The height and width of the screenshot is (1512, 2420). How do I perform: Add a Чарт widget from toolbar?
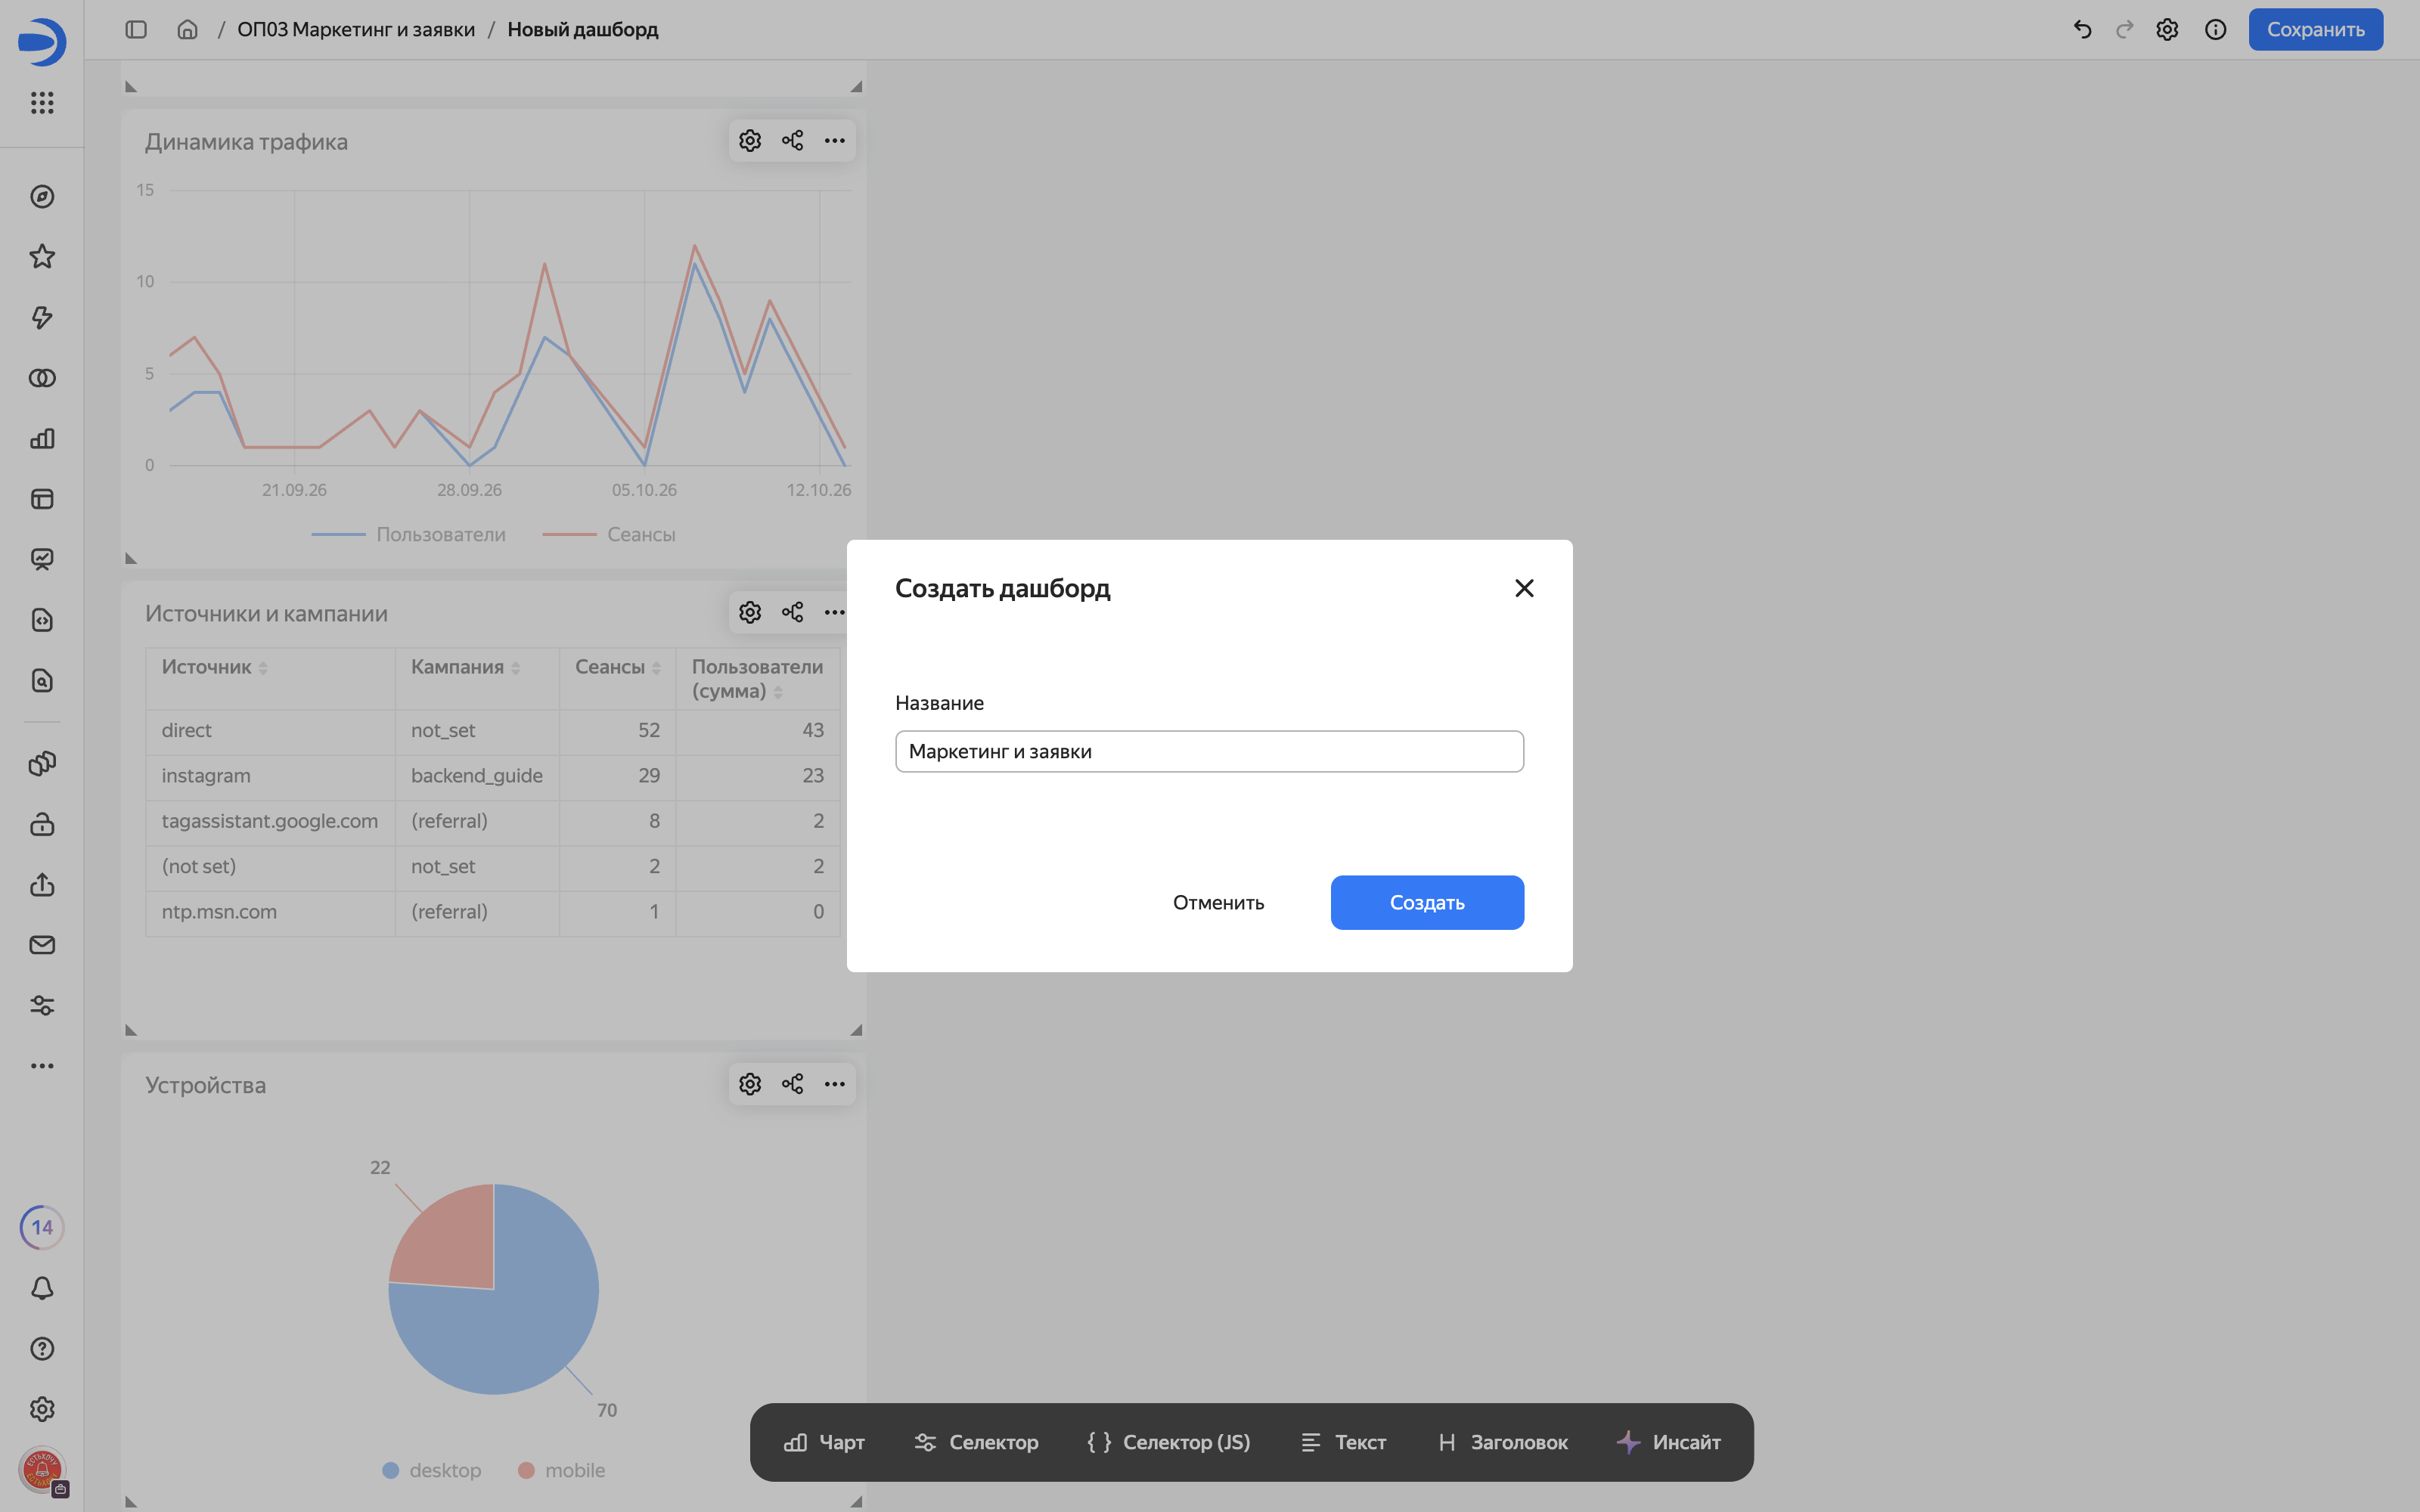pos(824,1442)
